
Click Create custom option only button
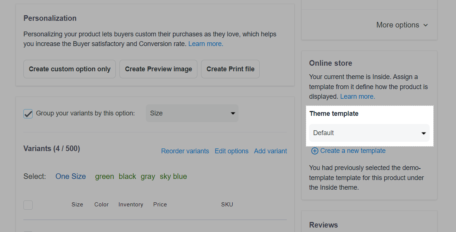[x=69, y=69]
